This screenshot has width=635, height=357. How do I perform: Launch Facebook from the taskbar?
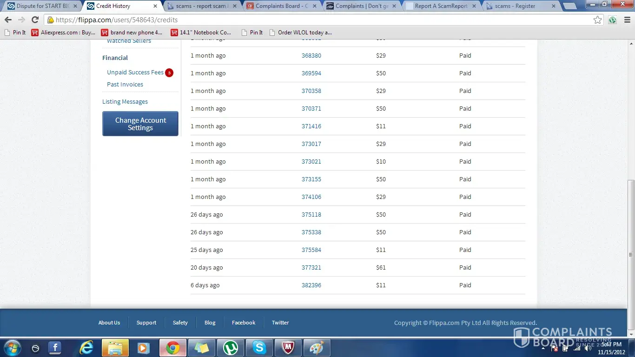pos(55,348)
